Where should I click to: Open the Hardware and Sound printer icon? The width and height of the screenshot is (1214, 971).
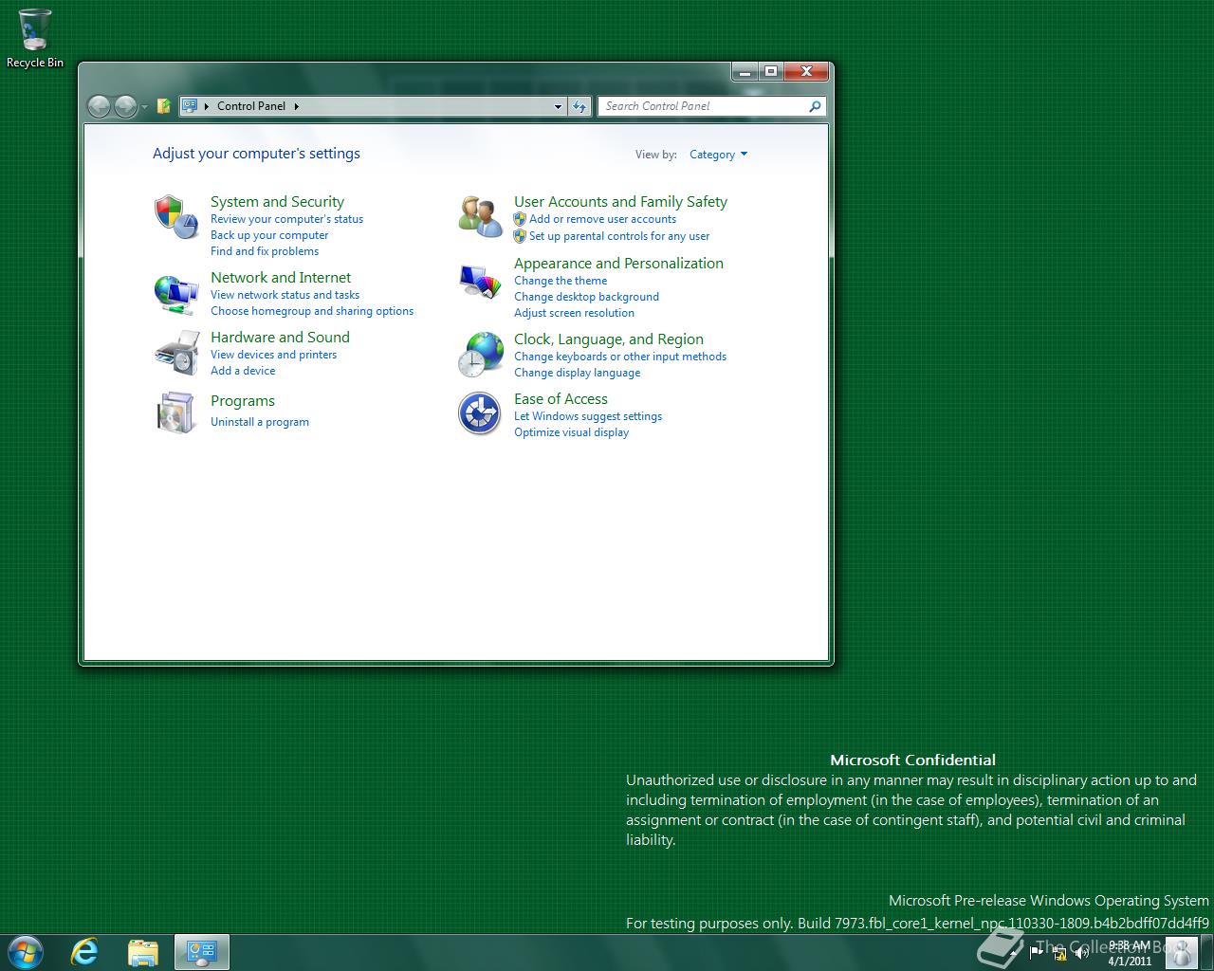[x=175, y=353]
